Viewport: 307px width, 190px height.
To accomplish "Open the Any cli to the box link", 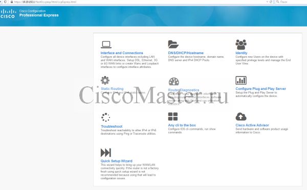I will click(182, 125).
